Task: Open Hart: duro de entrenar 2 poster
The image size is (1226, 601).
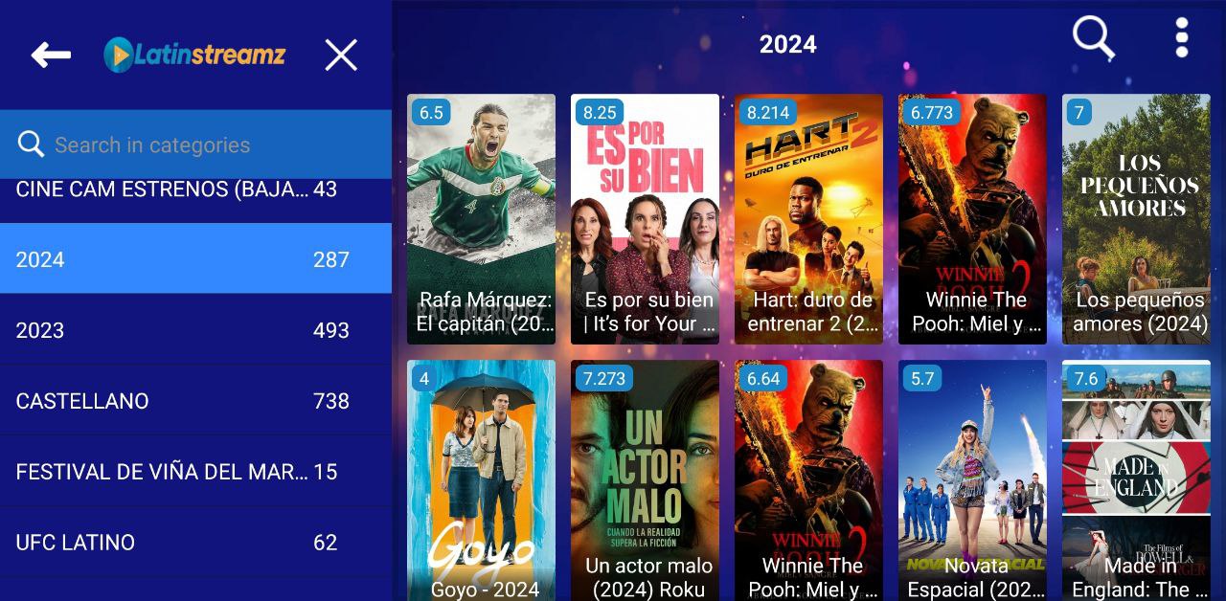Action: (808, 219)
